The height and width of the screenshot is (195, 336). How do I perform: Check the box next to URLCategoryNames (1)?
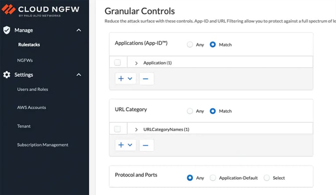click(117, 129)
